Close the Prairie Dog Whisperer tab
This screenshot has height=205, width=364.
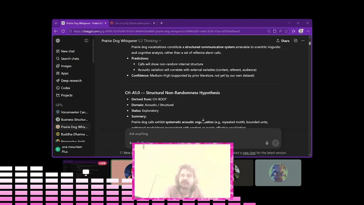(x=106, y=23)
